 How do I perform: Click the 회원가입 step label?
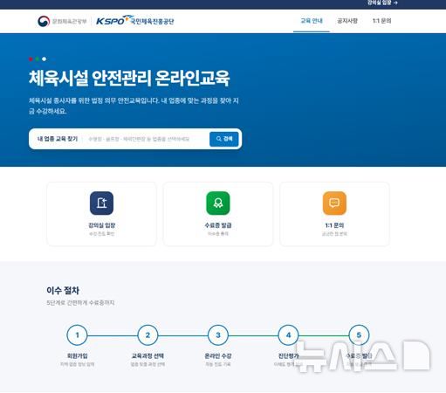pos(78,355)
